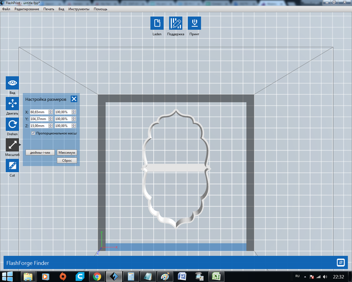Select the Вид view eye tool
Image resolution: width=352 pixels, height=282 pixels.
(12, 83)
